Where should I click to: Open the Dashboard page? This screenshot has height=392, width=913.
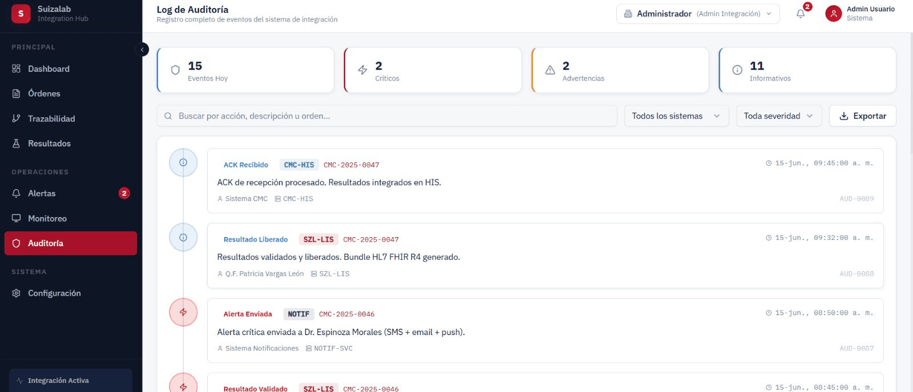pyautogui.click(x=71, y=69)
